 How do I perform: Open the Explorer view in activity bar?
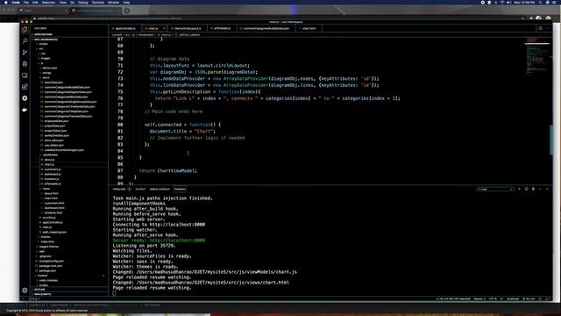point(25,30)
